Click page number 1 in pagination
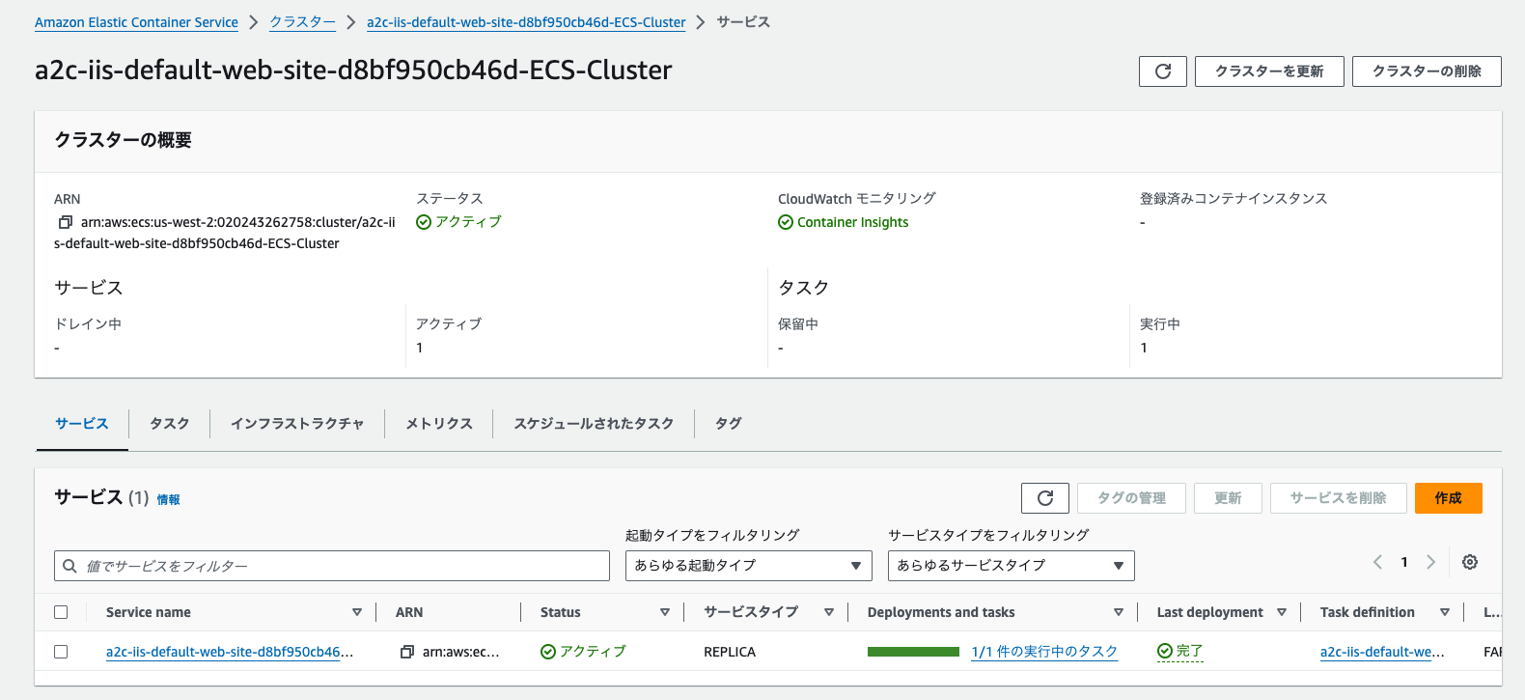This screenshot has height=700, width=1525. tap(1404, 562)
